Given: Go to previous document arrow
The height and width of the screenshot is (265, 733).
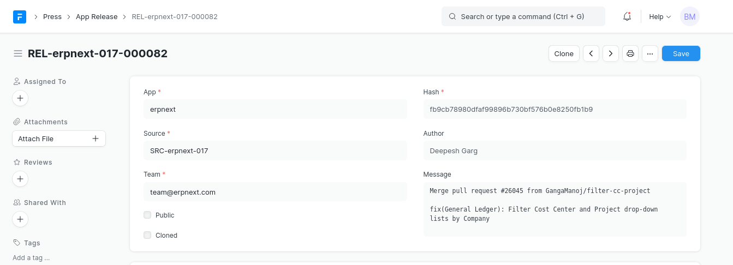Looking at the screenshot, I should coord(591,53).
